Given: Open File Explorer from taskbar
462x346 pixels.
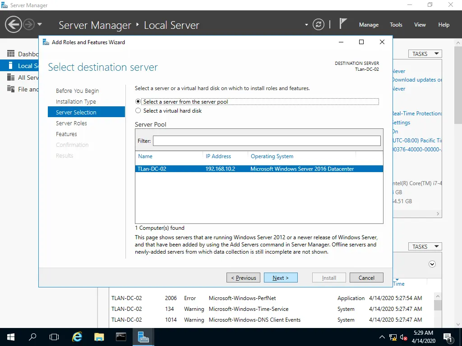Looking at the screenshot, I should [99, 337].
